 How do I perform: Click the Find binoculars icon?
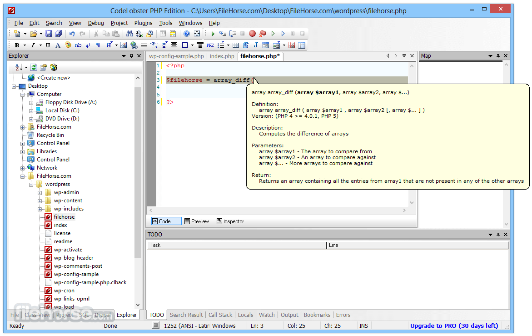(129, 34)
